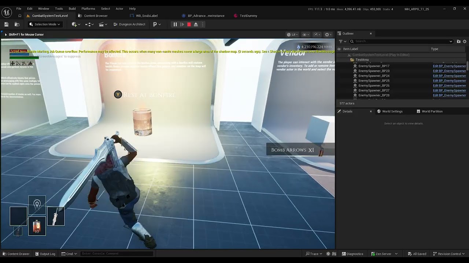The height and width of the screenshot is (263, 469).
Task: Open the play options three-dot menu
Action: (203, 24)
